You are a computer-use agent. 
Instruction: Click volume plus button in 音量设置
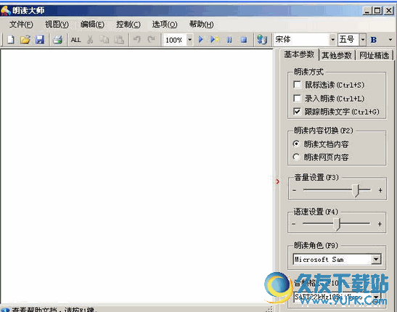pyautogui.click(x=380, y=190)
